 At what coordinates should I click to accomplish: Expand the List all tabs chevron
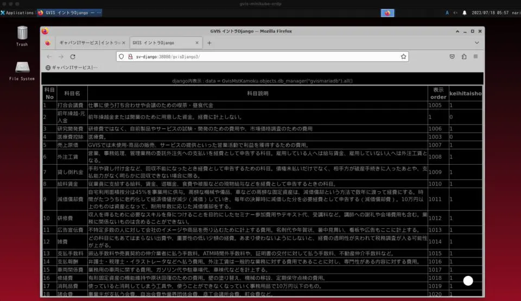click(477, 42)
